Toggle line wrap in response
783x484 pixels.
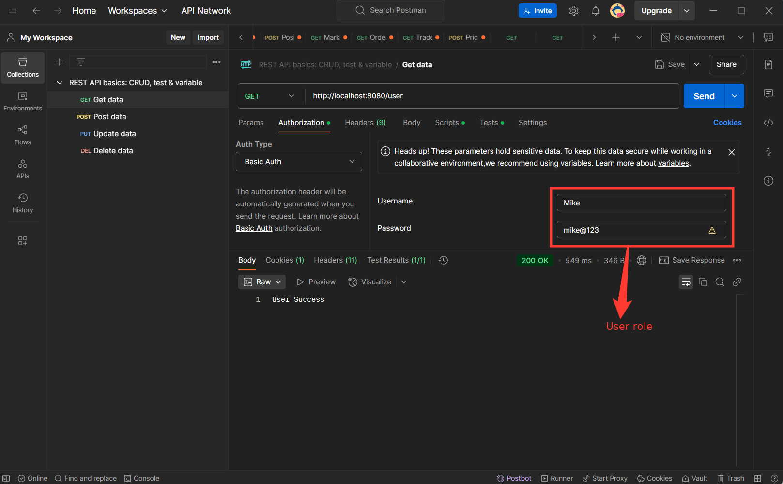[x=686, y=282]
